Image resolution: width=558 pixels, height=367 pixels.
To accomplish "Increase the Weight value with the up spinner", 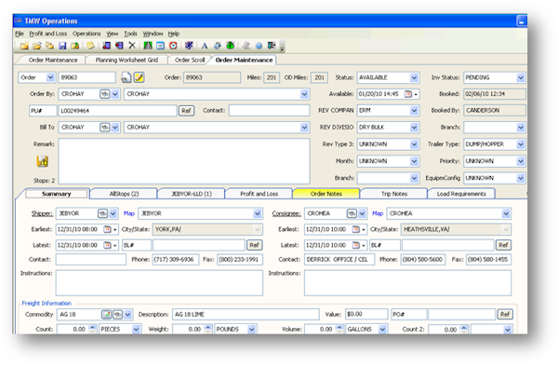I will coord(208,327).
